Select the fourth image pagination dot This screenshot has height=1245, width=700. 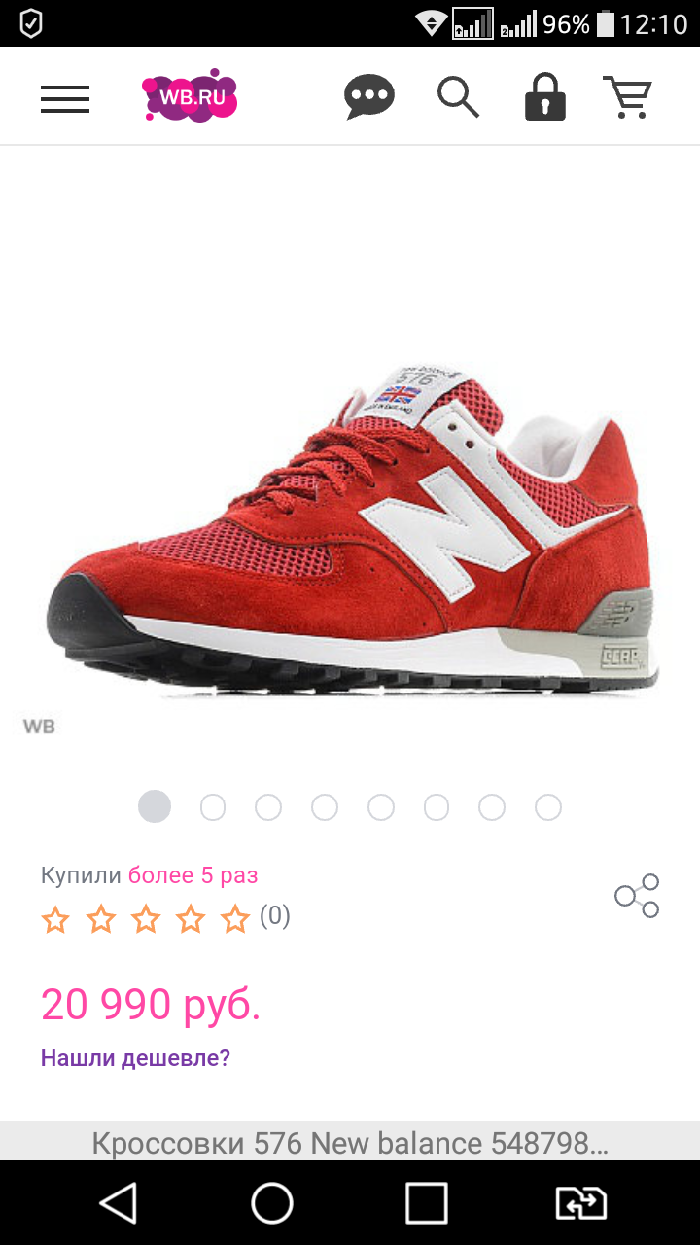(x=325, y=807)
